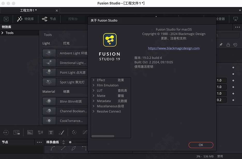Click the Blinn material tool icon
This screenshot has height=159, width=242.
[49, 101]
